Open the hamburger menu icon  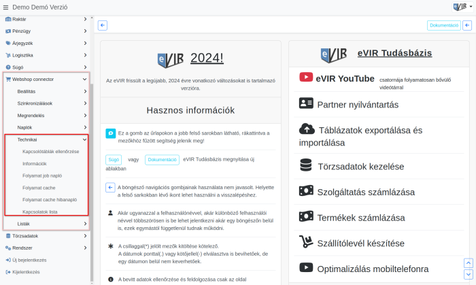pyautogui.click(x=5, y=7)
